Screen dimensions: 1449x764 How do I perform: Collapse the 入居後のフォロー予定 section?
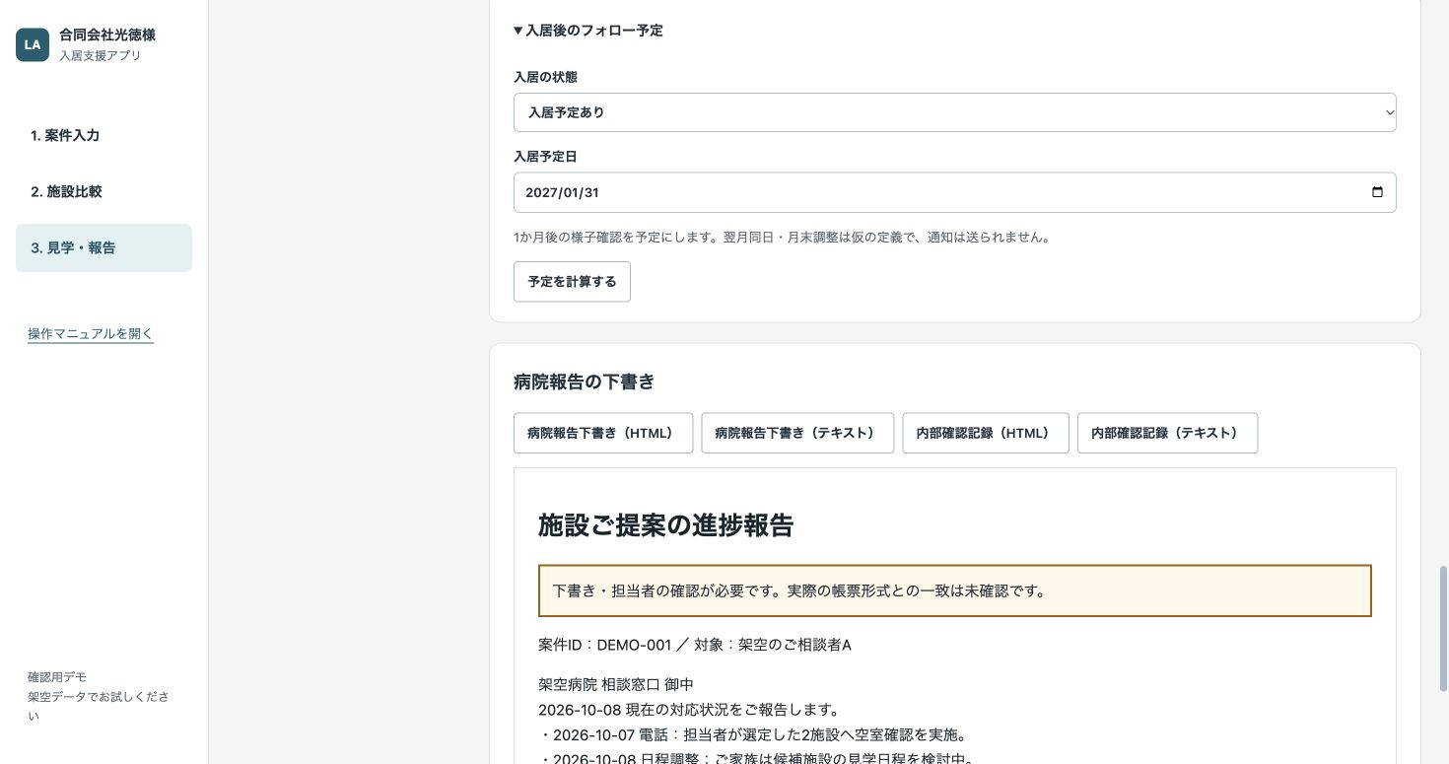click(587, 31)
